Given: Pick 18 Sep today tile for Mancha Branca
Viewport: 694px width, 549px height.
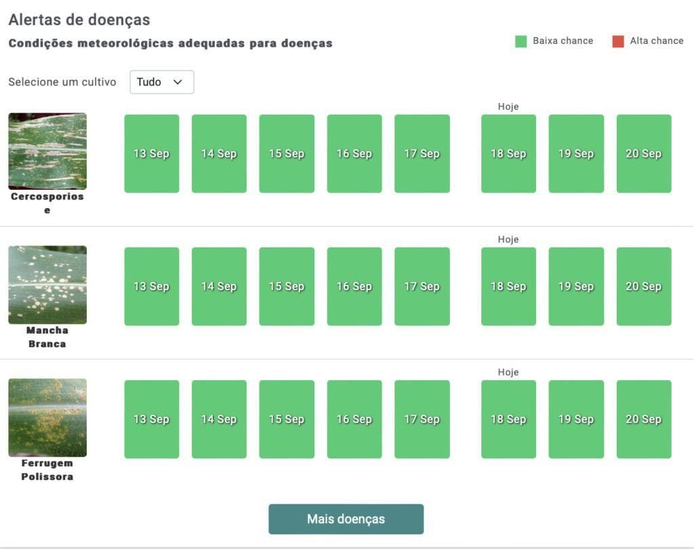Looking at the screenshot, I should (508, 287).
